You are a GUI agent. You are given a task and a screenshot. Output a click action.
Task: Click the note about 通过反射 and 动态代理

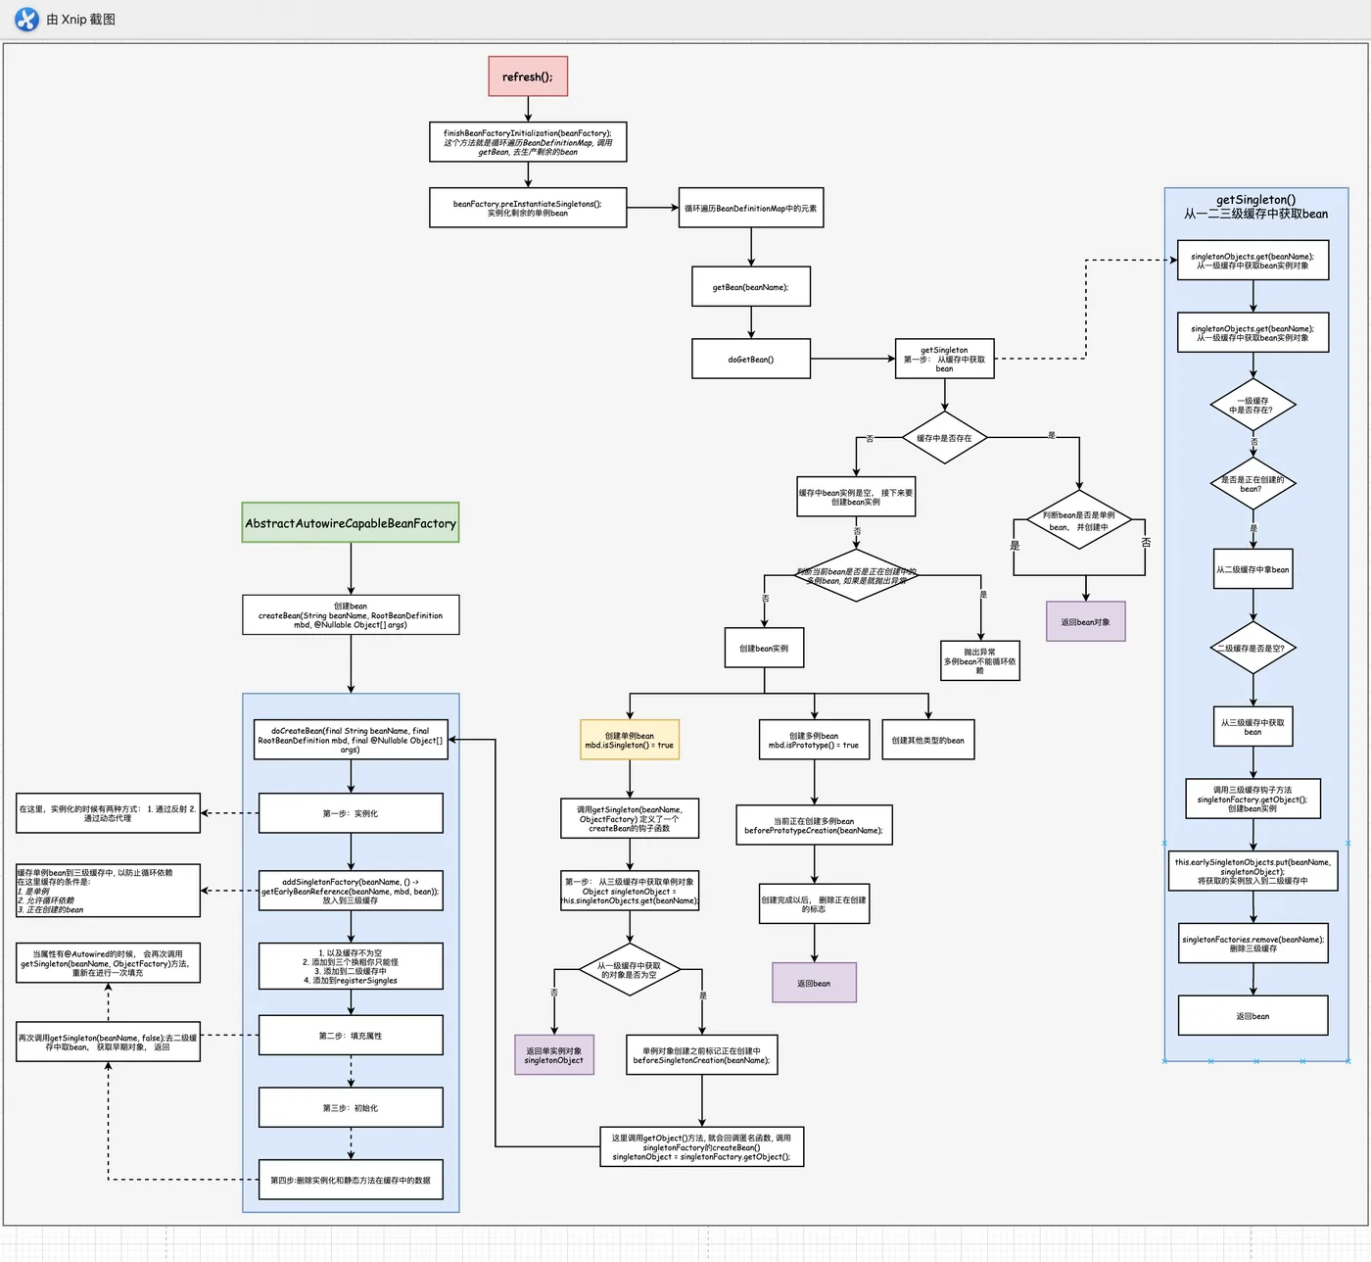click(108, 813)
